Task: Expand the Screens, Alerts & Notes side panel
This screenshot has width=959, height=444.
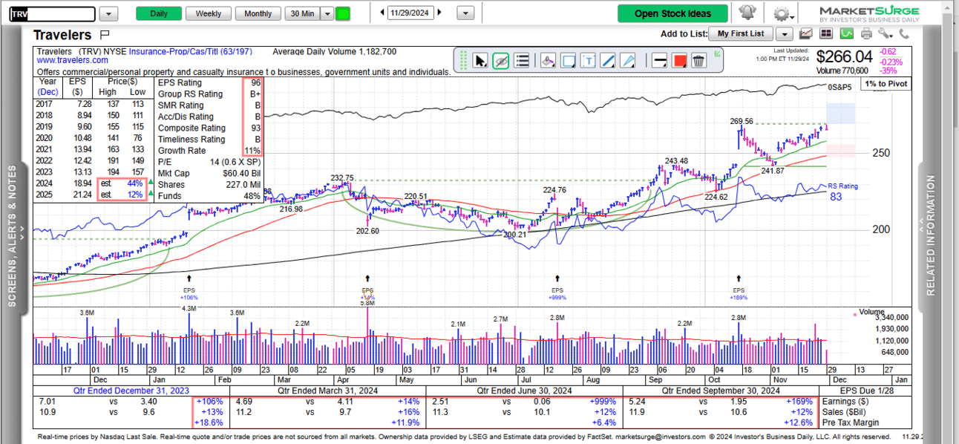Action: coord(13,235)
